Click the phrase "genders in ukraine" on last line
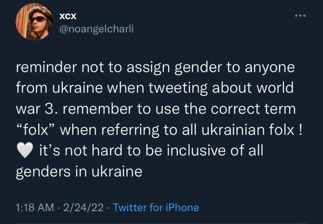 [x=79, y=171]
